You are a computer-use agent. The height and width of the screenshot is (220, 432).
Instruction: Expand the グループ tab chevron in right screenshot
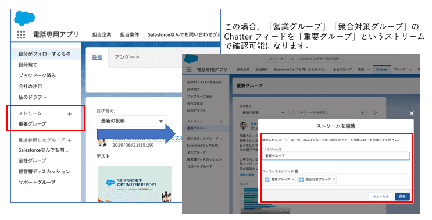point(410,70)
